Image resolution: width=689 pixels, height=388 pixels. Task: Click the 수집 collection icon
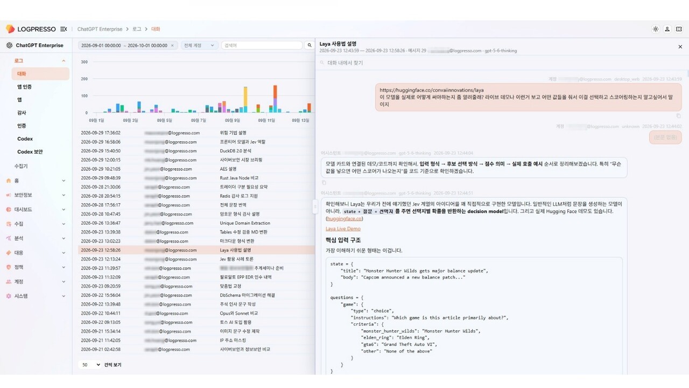pos(9,224)
